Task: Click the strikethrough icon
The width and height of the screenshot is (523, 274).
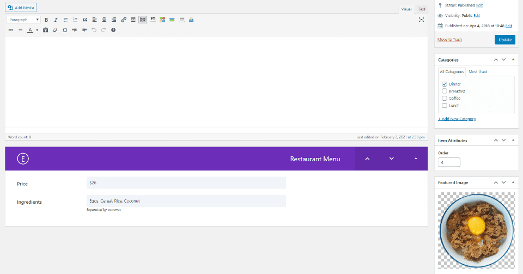Action: pos(11,30)
